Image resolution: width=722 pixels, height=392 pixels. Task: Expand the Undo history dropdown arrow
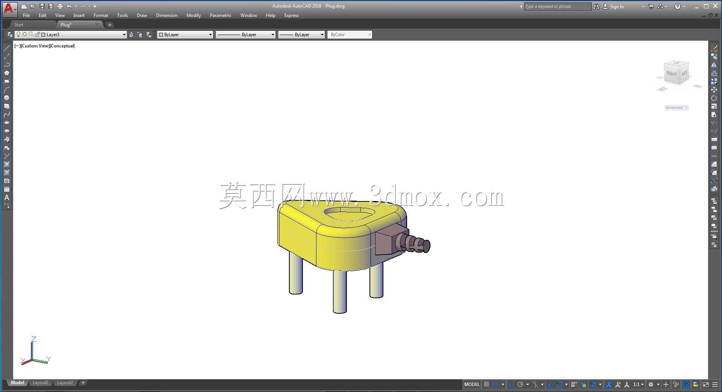(x=76, y=6)
